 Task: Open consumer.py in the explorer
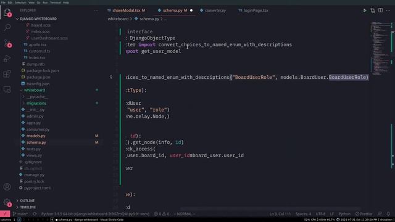[x=38, y=129]
